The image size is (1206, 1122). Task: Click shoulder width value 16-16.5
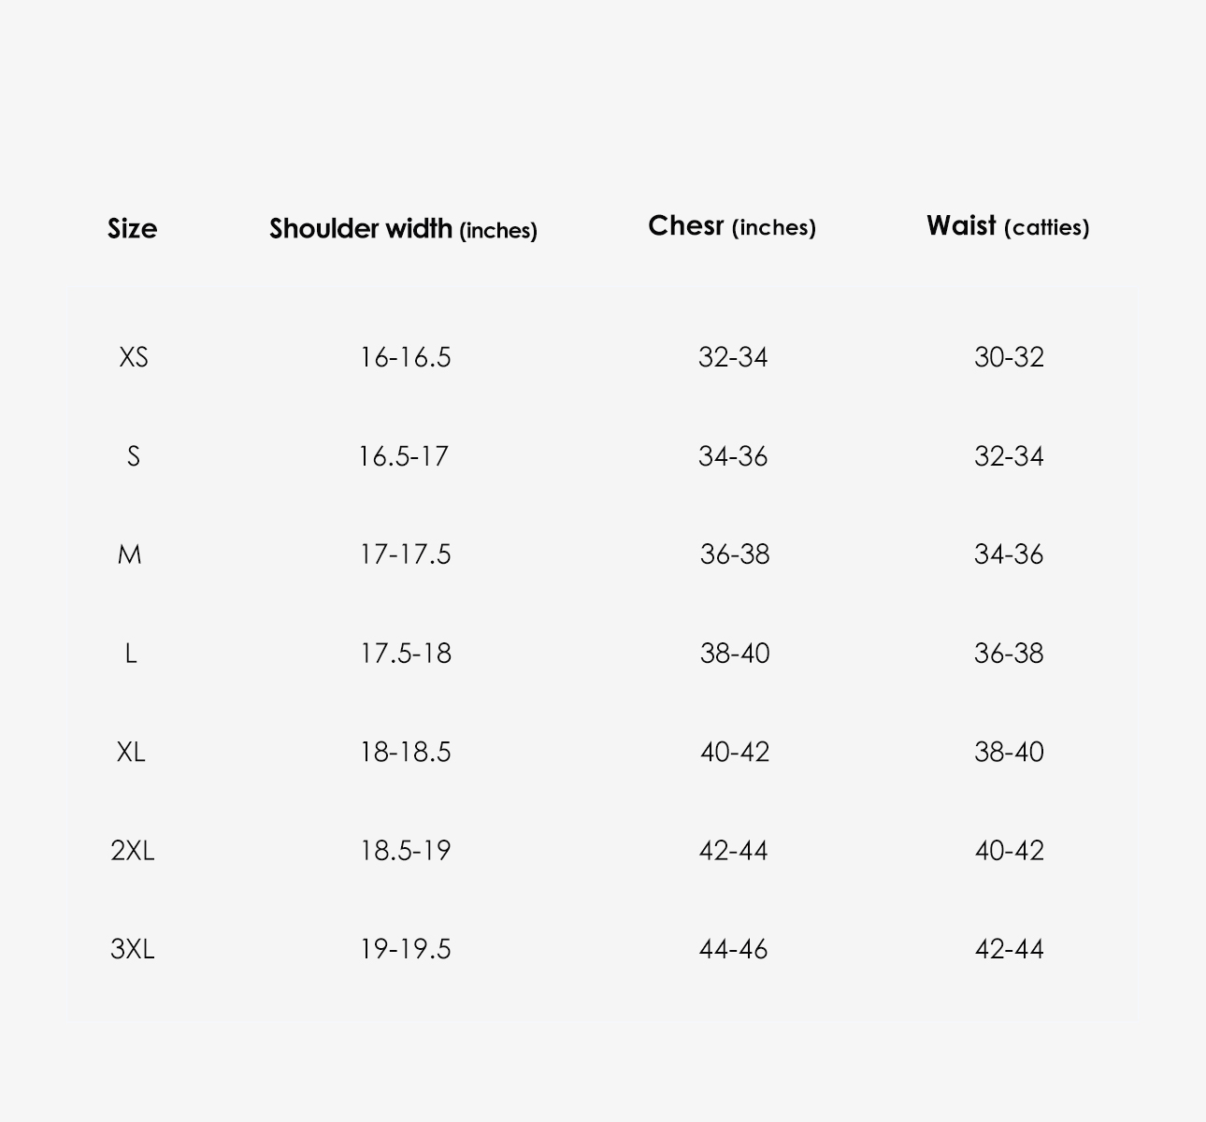coord(405,357)
